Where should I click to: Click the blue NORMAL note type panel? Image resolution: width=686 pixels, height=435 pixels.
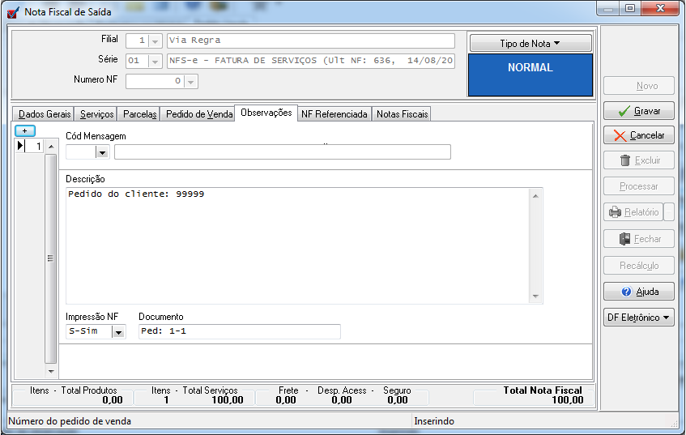(530, 75)
